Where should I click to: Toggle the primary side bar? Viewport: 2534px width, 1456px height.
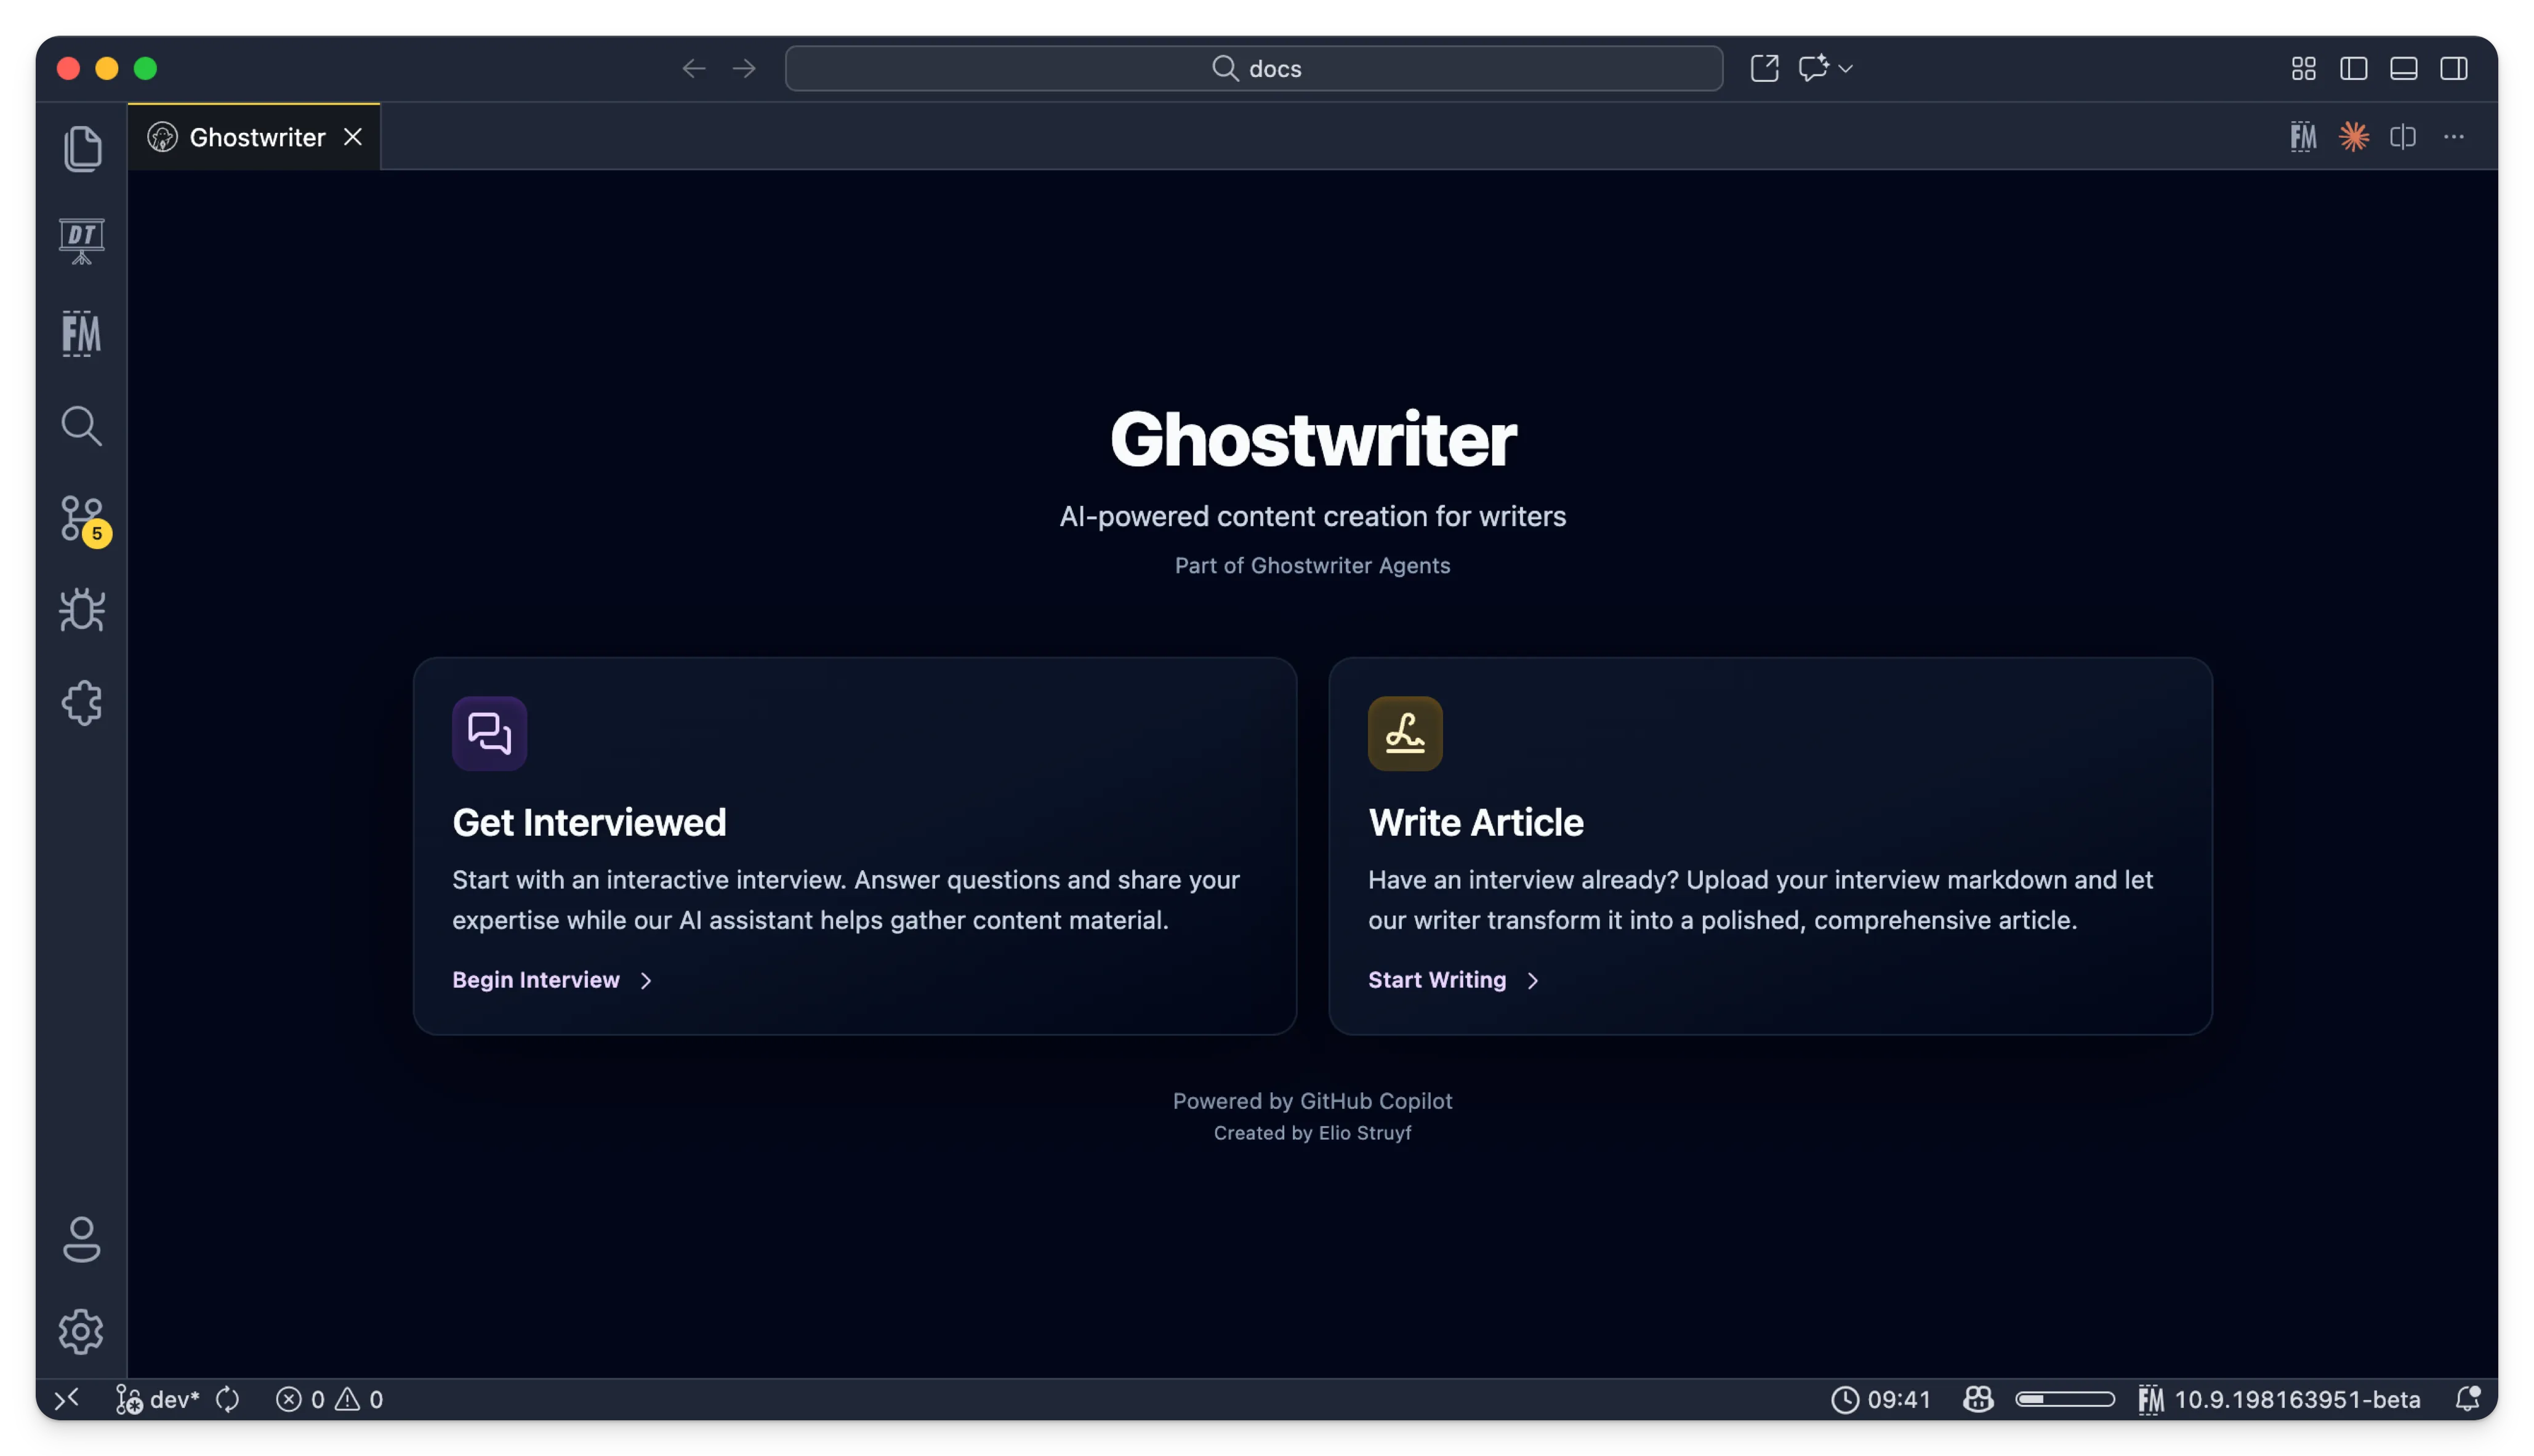(x=2353, y=68)
